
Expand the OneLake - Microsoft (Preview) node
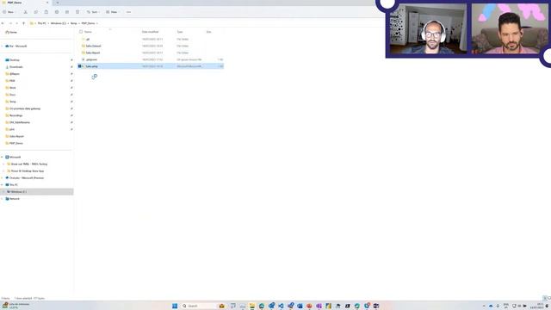[x=2, y=178]
